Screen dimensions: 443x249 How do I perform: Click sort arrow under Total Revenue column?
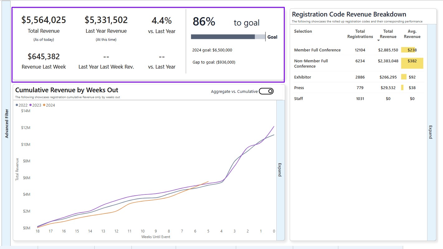[x=379, y=41]
